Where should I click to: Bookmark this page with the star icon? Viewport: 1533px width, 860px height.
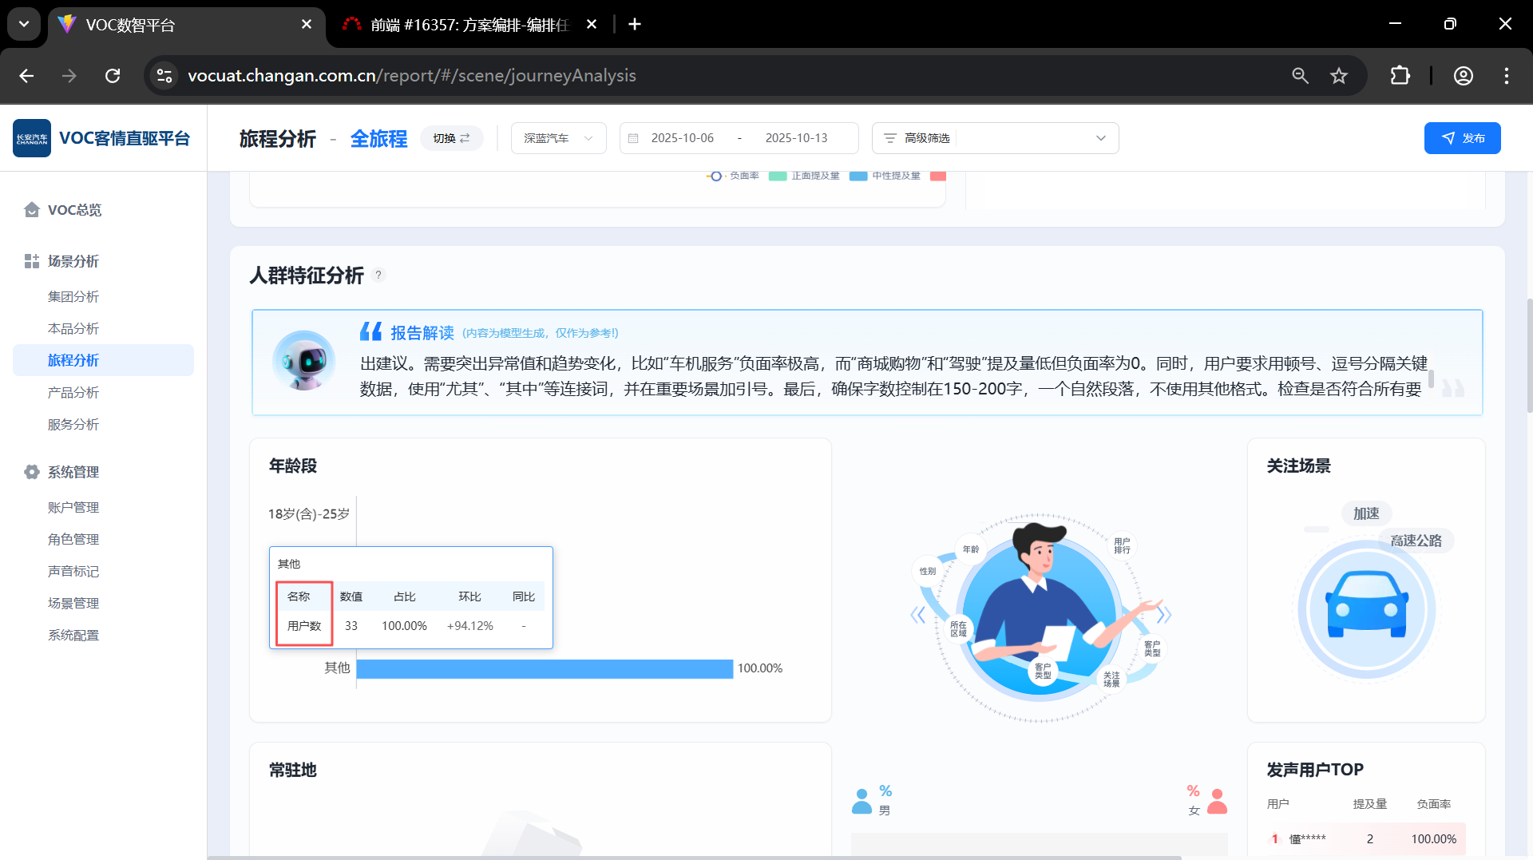(x=1339, y=76)
